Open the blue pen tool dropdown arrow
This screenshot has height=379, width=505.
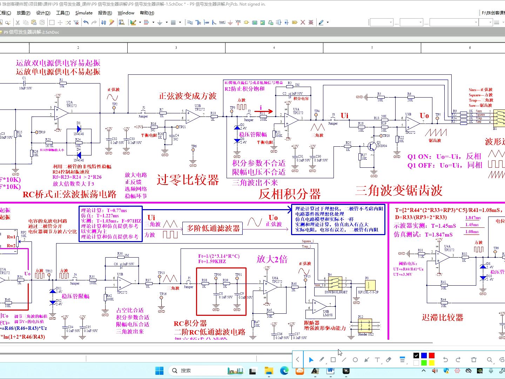(328, 22)
